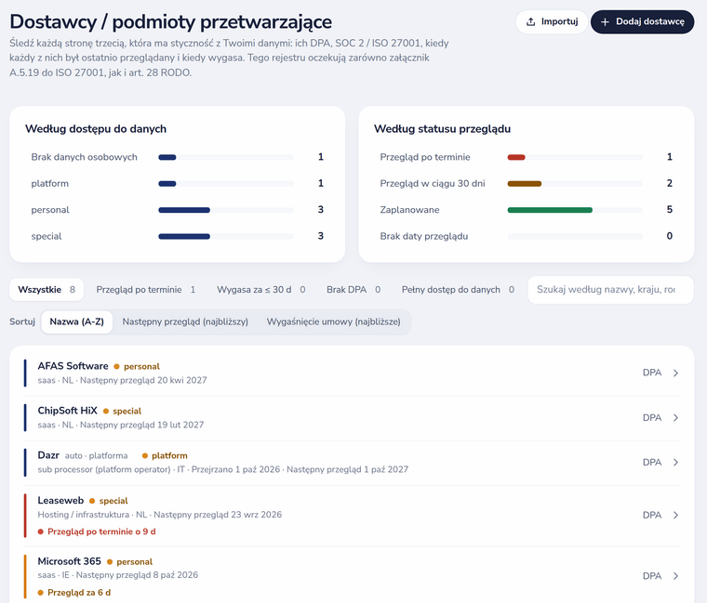Viewport: 707px width, 603px height.
Task: Open Leaseweb row chevron arrow
Action: pos(675,515)
